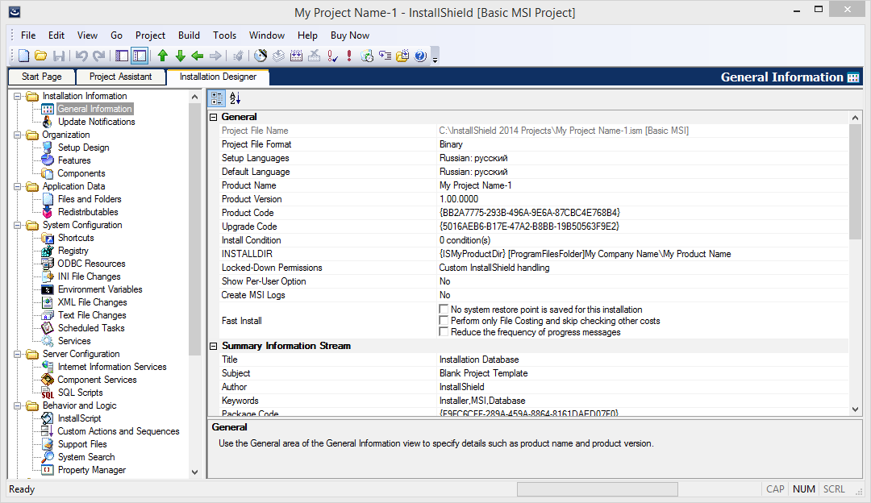Collapse the Organization tree node
Screen dimensions: 871x503
(x=18, y=135)
